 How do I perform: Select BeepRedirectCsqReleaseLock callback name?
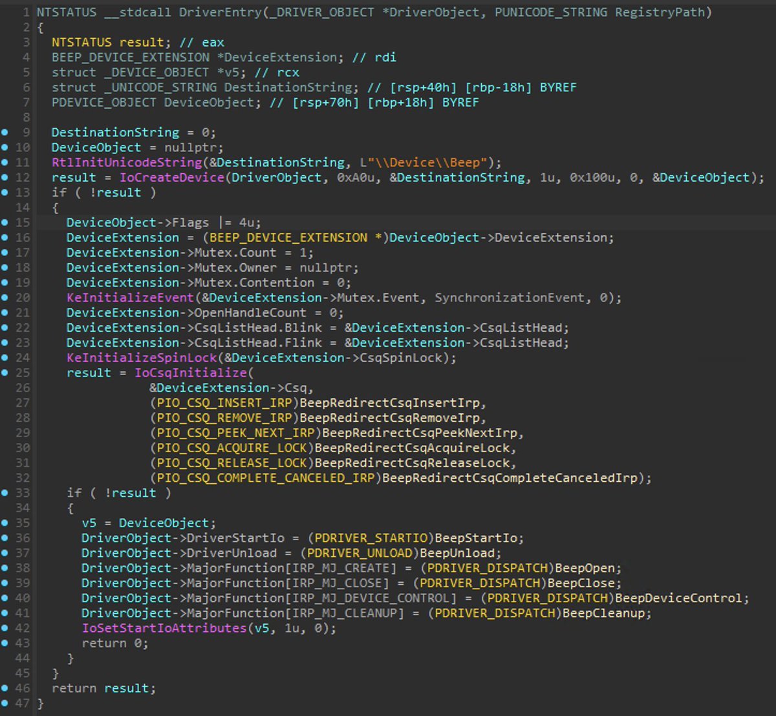412,463
